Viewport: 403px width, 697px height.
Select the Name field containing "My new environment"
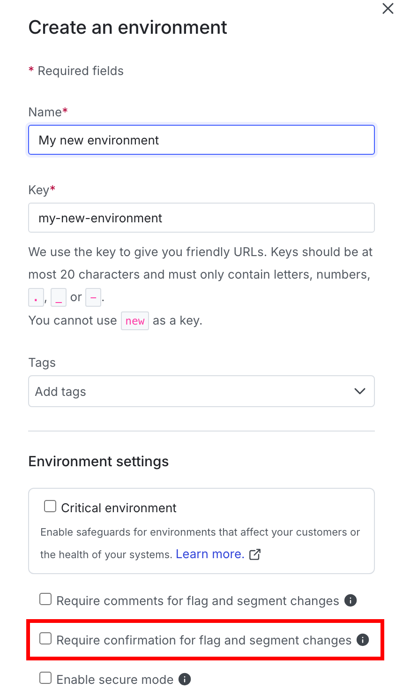pyautogui.click(x=201, y=140)
